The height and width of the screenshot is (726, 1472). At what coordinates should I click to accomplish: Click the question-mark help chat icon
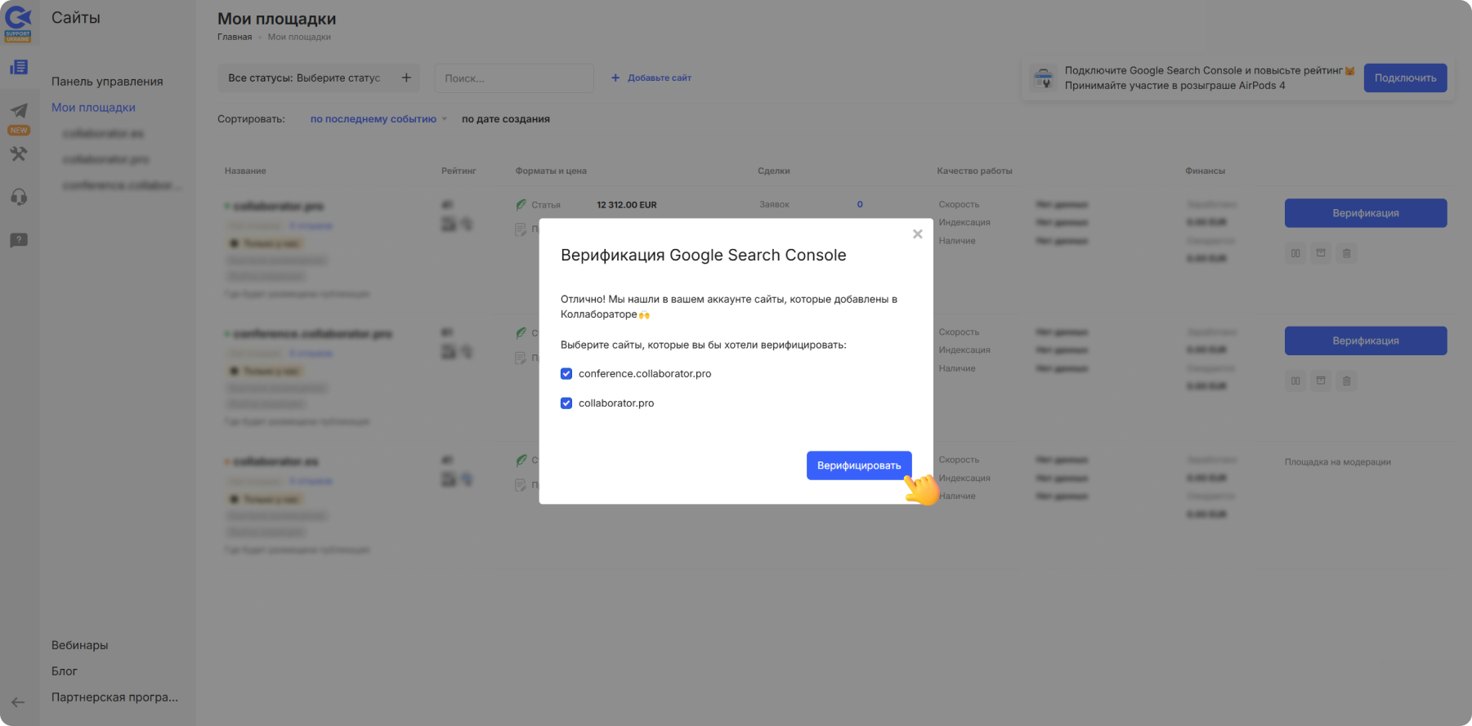(19, 240)
